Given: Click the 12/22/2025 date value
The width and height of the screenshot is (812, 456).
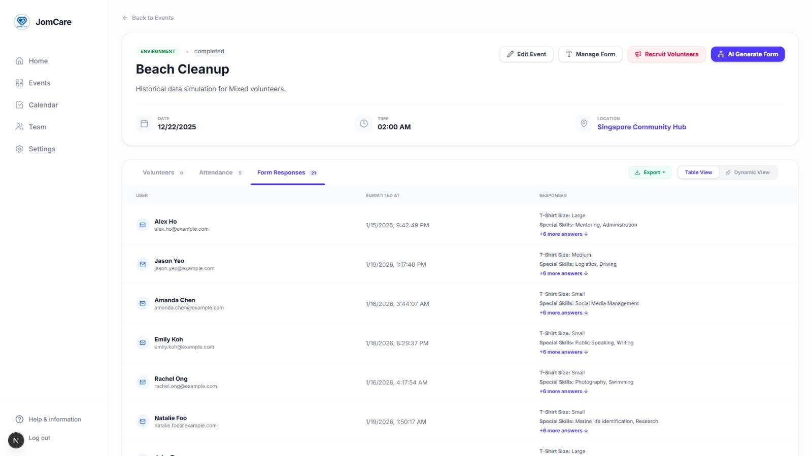Looking at the screenshot, I should (x=177, y=127).
